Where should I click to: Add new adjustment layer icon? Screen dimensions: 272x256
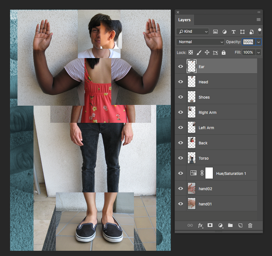coord(220,225)
